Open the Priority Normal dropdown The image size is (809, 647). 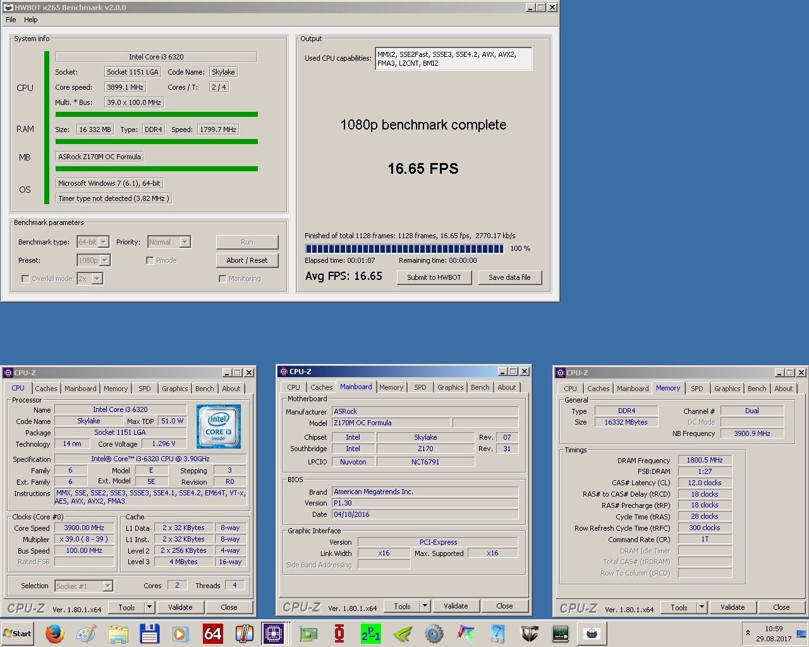[x=169, y=242]
